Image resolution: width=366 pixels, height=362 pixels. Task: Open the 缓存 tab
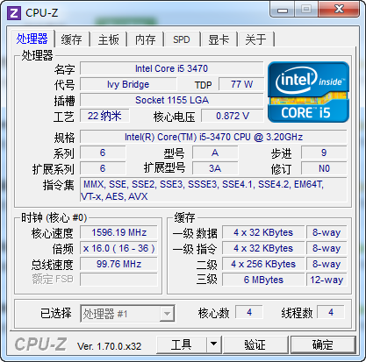(71, 39)
